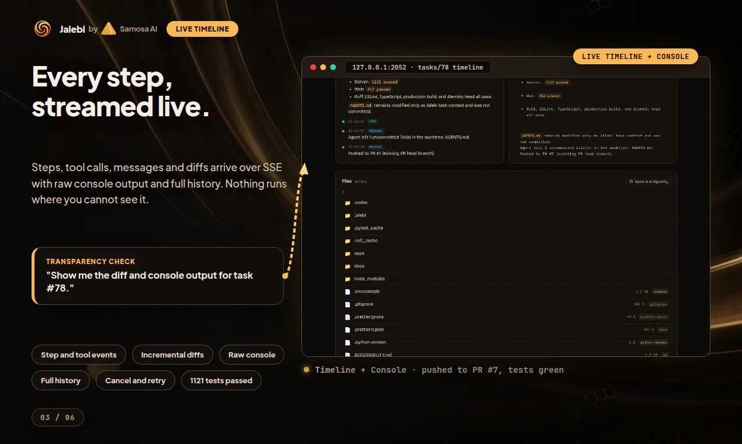
Task: Click the red close dot in mockup window
Action: tap(313, 67)
